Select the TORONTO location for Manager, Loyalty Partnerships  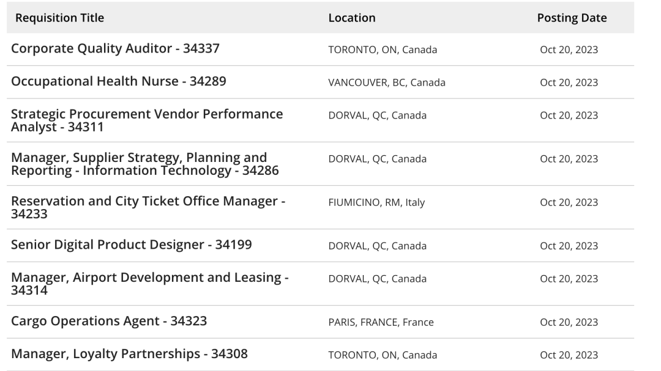[383, 355]
